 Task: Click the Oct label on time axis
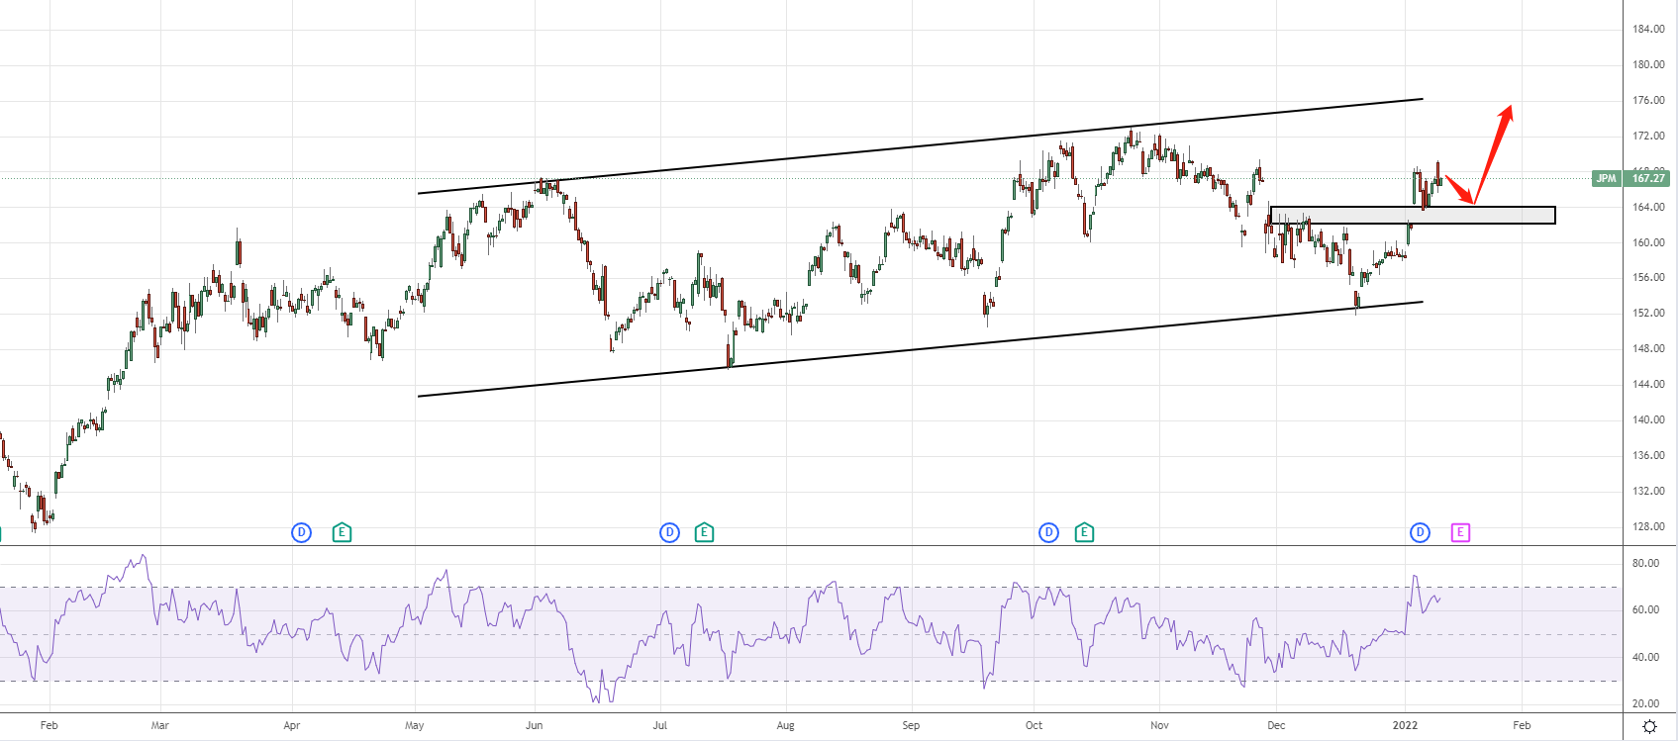(x=1034, y=726)
